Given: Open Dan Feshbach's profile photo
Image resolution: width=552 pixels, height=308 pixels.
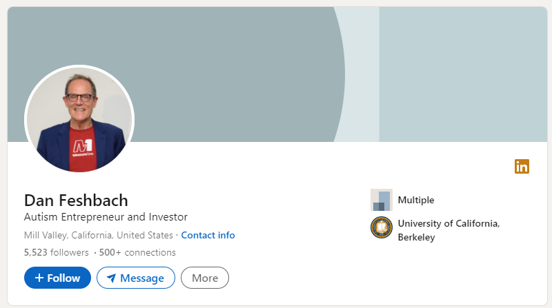Looking at the screenshot, I should pyautogui.click(x=79, y=119).
